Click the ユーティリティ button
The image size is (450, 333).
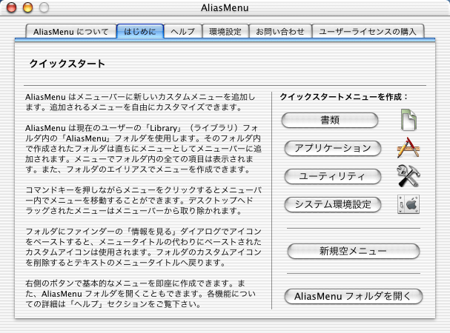coord(333,176)
